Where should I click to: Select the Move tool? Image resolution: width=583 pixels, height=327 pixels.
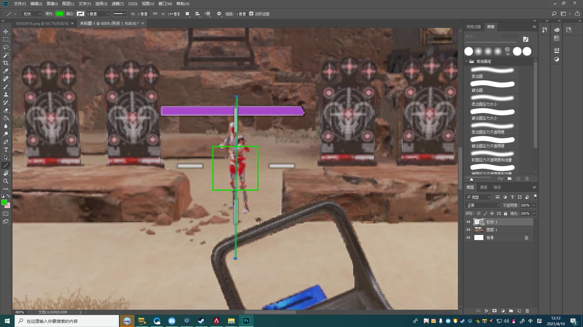tap(6, 31)
